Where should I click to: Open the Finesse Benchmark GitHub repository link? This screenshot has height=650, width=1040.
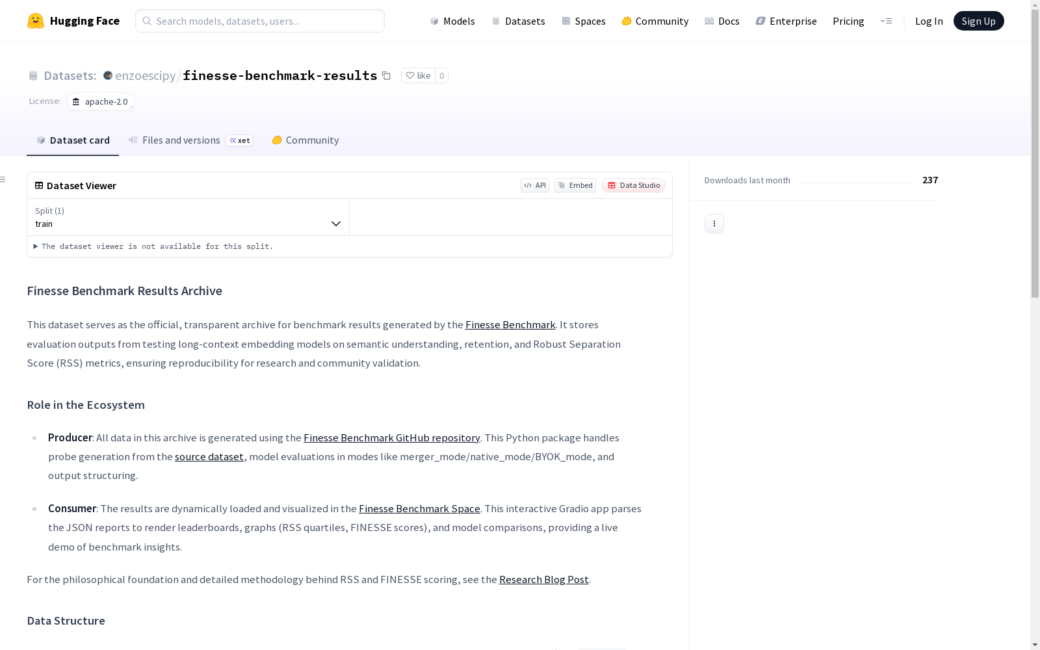[x=392, y=438]
